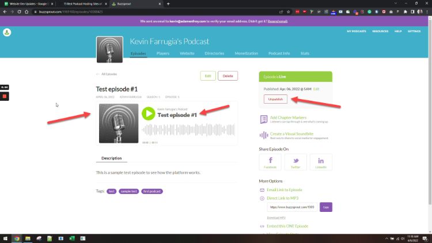Click the red recording stop button
The image size is (432, 243).
pyautogui.click(x=5, y=96)
